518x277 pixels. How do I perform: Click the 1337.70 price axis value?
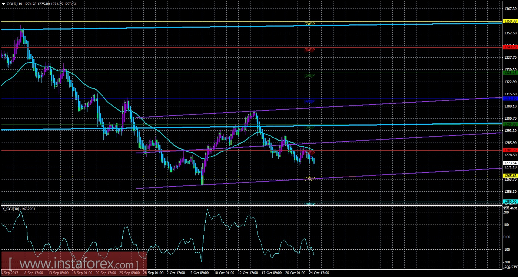(x=510, y=57)
